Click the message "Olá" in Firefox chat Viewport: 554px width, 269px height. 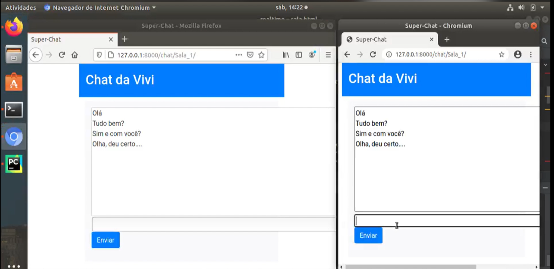pyautogui.click(x=97, y=113)
